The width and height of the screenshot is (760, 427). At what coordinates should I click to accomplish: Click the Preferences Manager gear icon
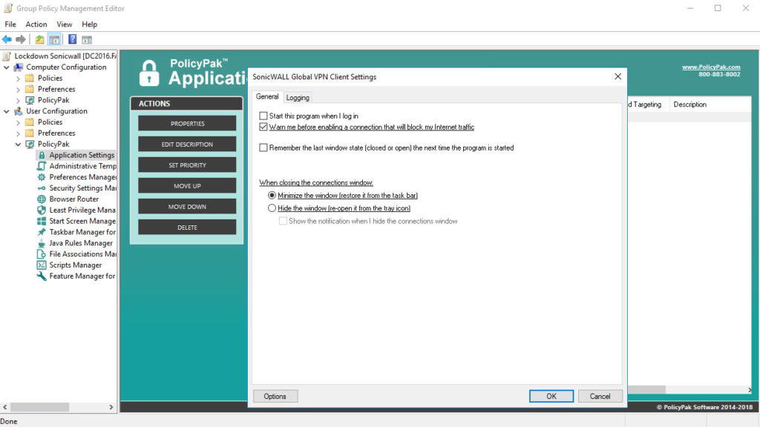(x=42, y=177)
